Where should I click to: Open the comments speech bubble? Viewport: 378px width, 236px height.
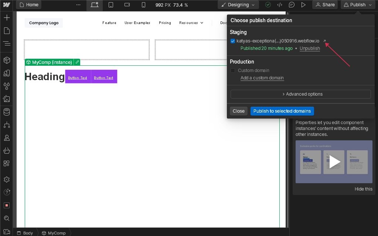(x=292, y=5)
